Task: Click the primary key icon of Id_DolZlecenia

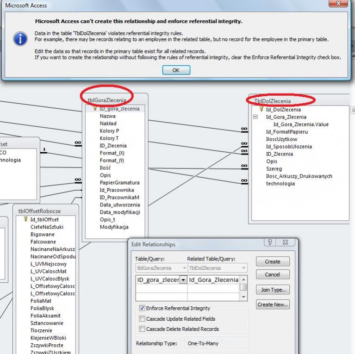Action: (x=261, y=109)
